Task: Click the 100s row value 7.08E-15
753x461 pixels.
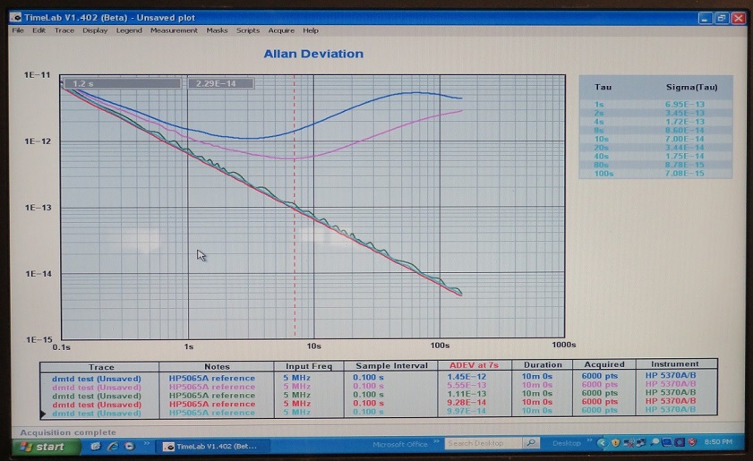Action: [x=685, y=174]
